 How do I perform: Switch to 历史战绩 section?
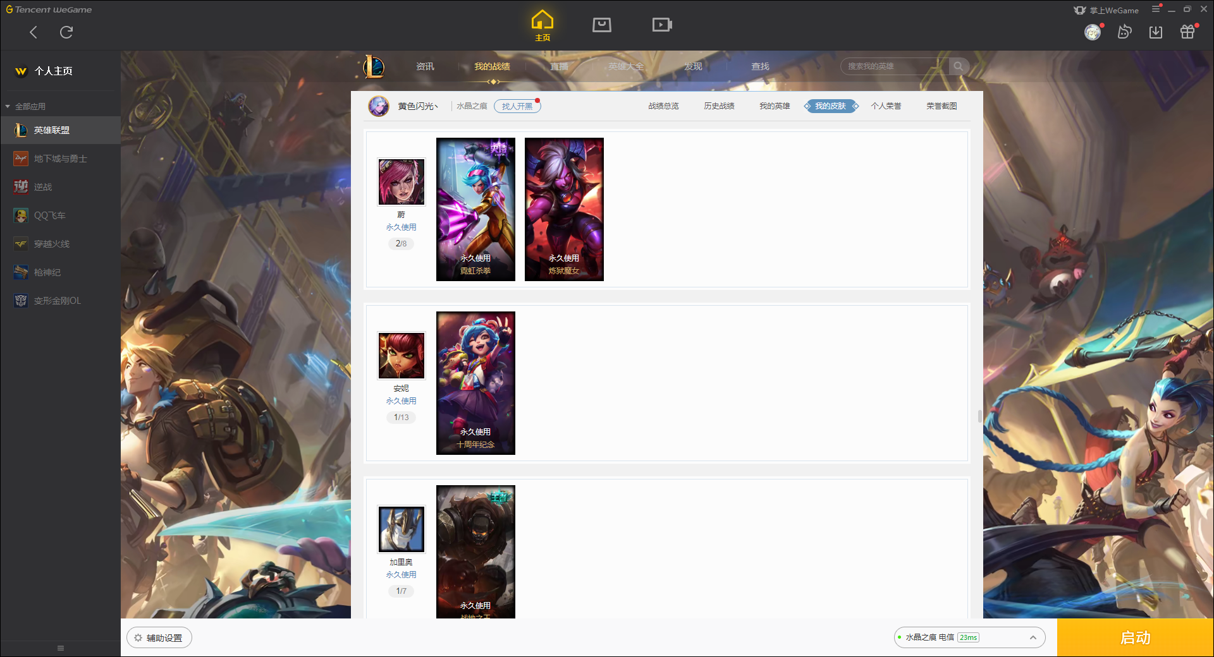click(x=719, y=106)
